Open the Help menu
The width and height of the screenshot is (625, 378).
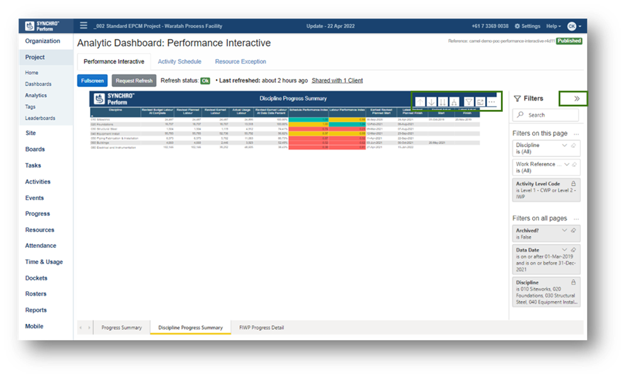point(551,26)
